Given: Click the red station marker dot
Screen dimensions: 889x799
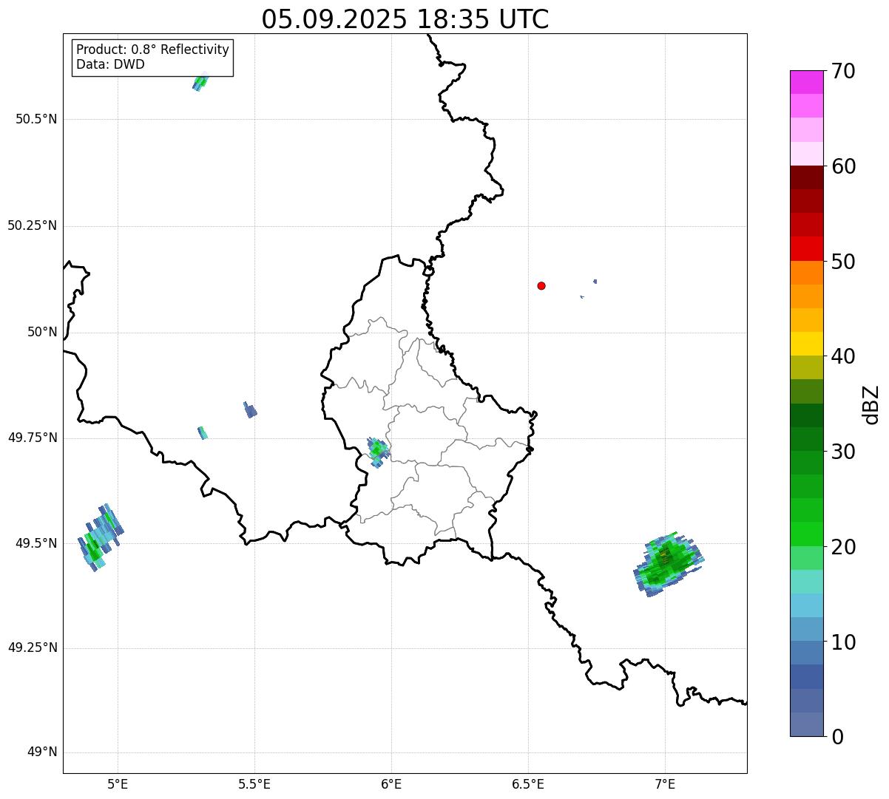Looking at the screenshot, I should (x=541, y=285).
